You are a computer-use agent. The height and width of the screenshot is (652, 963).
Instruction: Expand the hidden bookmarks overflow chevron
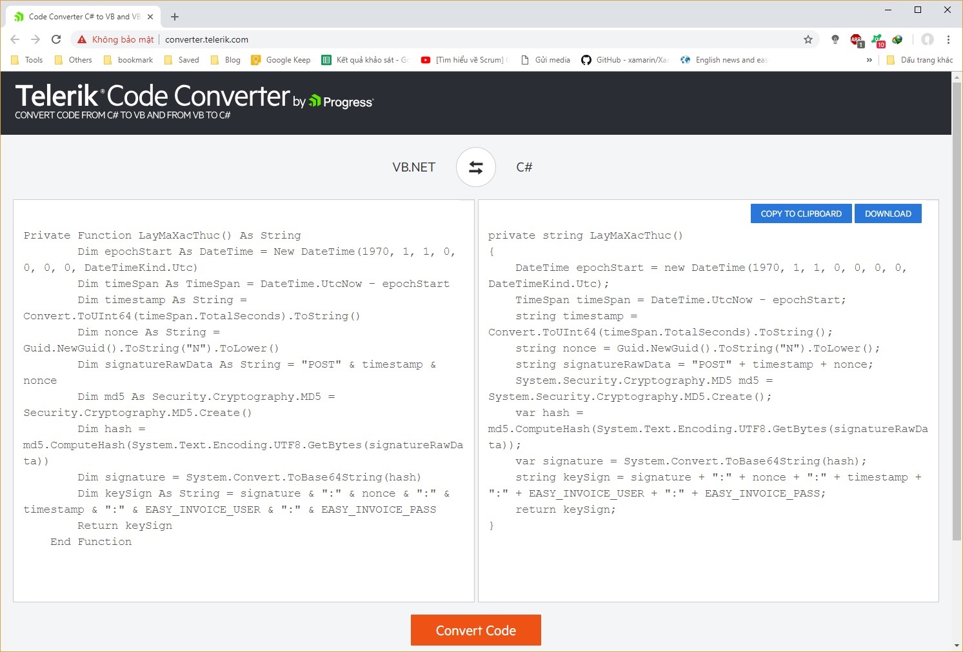[x=869, y=60]
